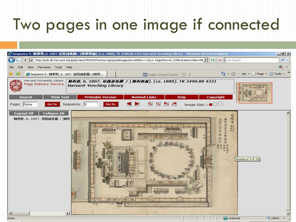The image size is (296, 222).
Task: Click the browser Forward button
Action: pos(19,60)
